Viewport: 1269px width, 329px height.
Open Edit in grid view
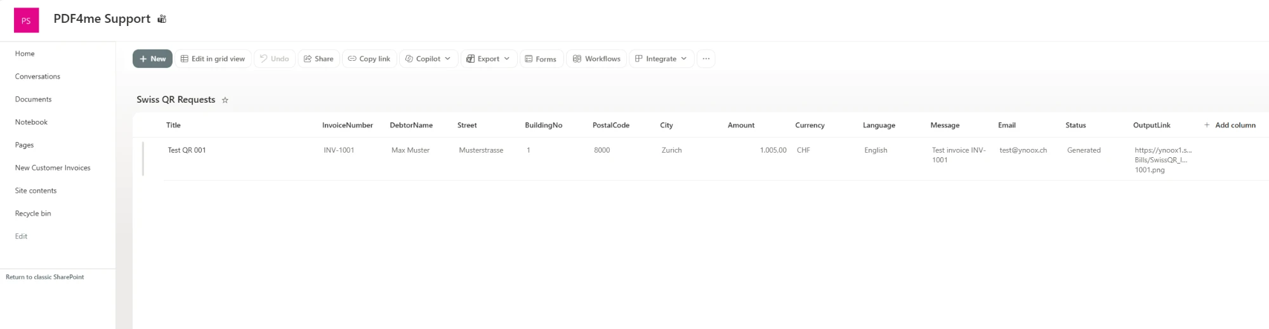[x=213, y=59]
